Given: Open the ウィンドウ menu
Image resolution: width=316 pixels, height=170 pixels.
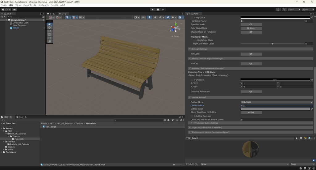Looking at the screenshot, I should pyautogui.click(x=54, y=5).
